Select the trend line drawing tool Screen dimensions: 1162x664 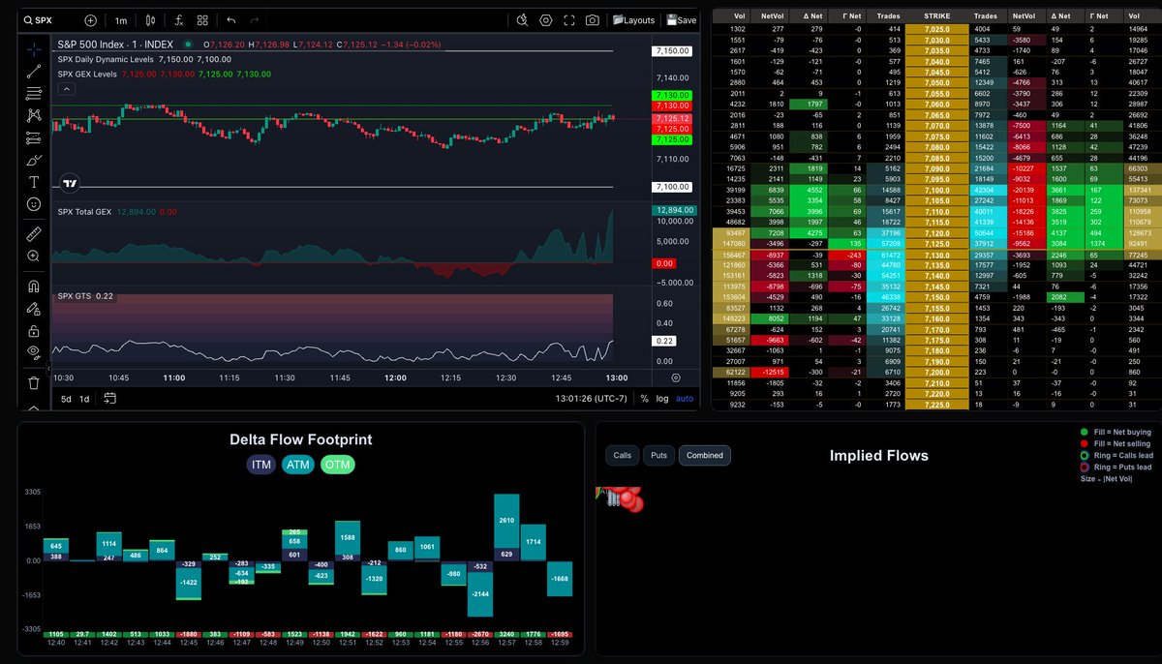(34, 71)
